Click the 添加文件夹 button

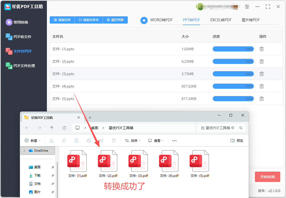[89, 20]
